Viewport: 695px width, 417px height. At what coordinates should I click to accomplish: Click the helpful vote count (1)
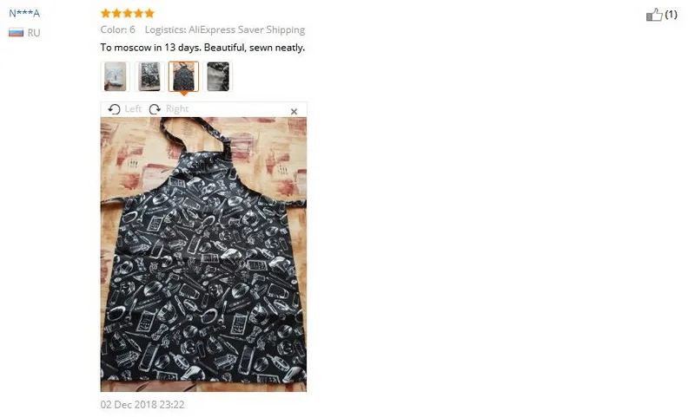[671, 15]
